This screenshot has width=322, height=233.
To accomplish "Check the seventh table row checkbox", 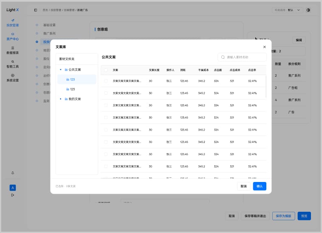I will 106,154.
